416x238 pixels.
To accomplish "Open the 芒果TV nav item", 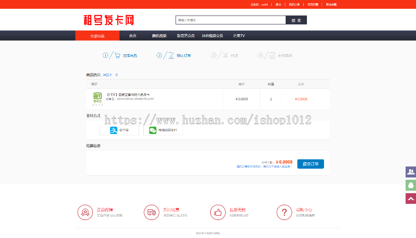I will 239,36.
